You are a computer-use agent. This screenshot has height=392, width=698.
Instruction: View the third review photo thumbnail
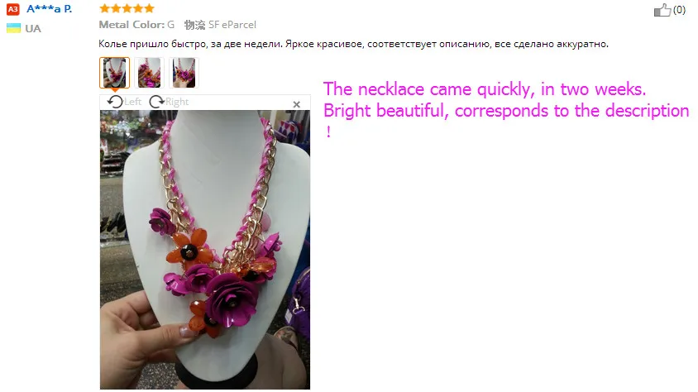[x=184, y=73]
